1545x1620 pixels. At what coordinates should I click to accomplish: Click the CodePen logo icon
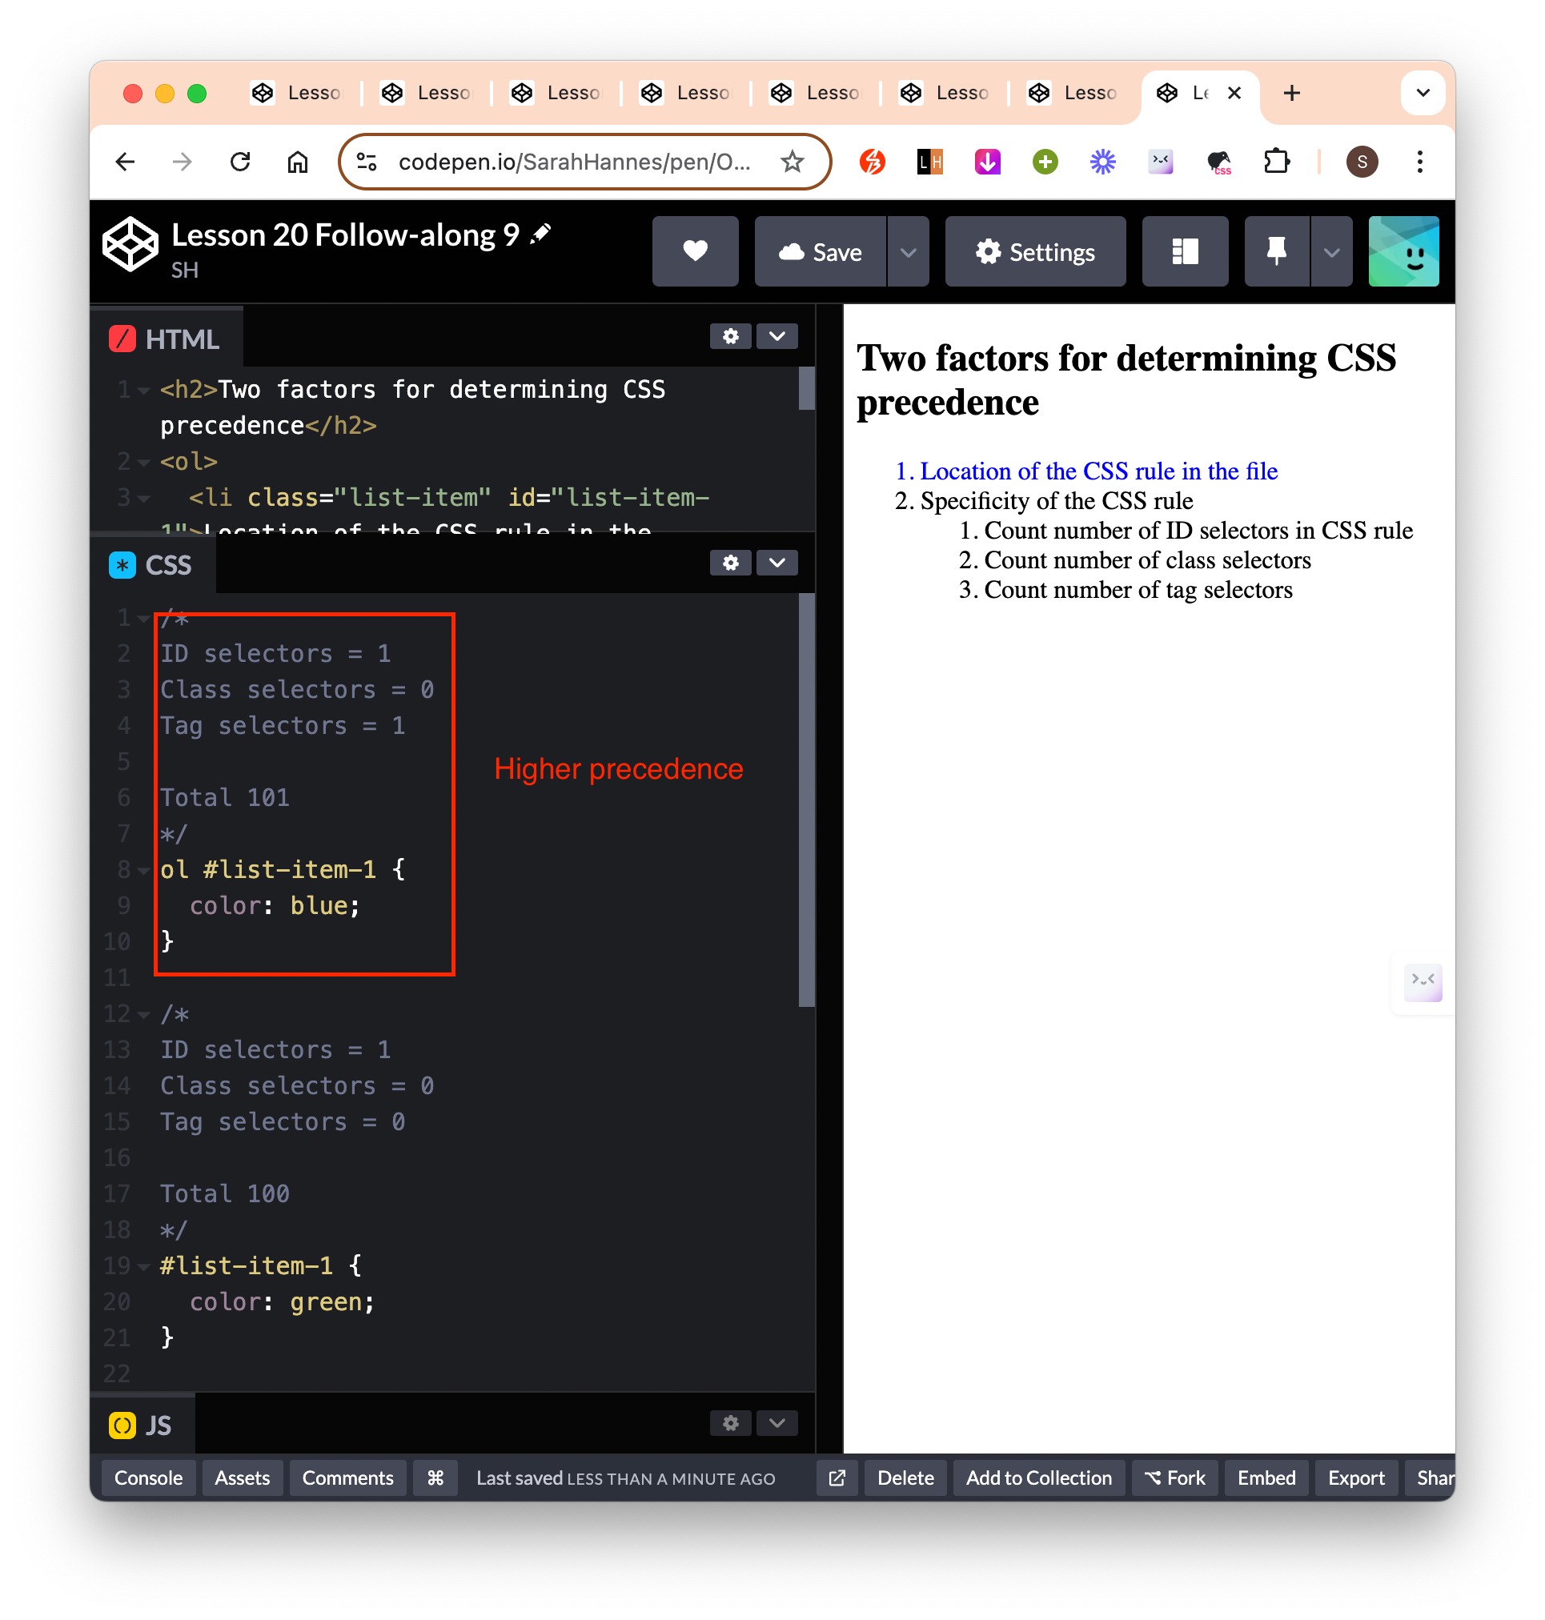coord(130,245)
